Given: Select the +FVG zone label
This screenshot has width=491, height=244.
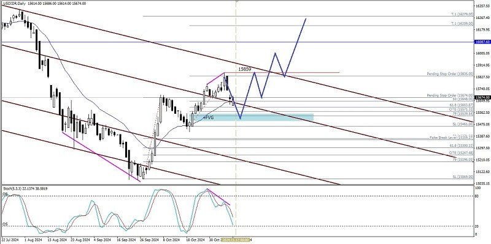Looking at the screenshot, I should (208, 117).
